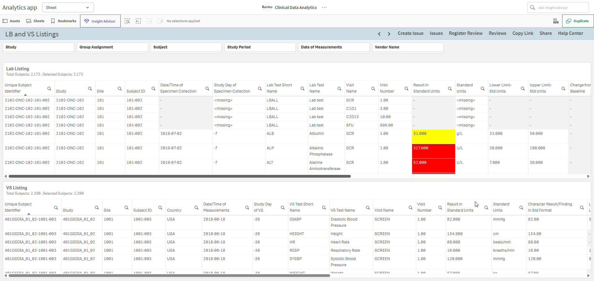The image size is (594, 281).
Task: Go to the next sheet arrow
Action: [x=389, y=34]
